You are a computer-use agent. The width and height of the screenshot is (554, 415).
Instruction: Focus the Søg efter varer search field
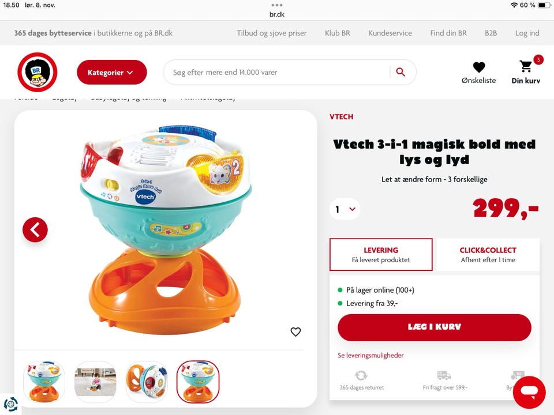(x=278, y=73)
